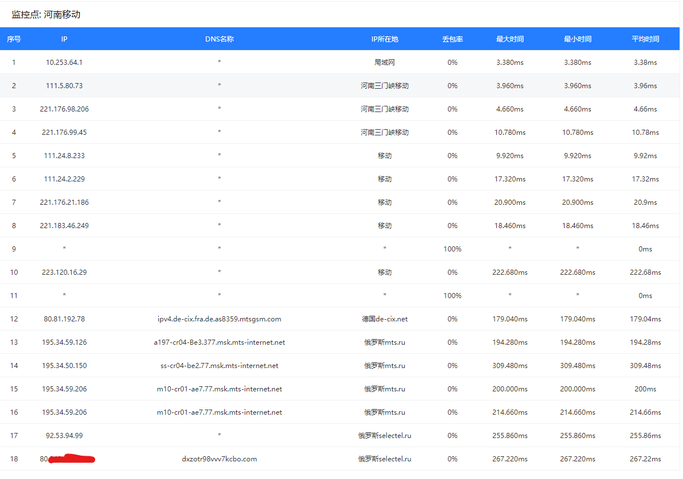Viewport: 683px width, 479px height.
Task: Select IP address 221.183.46.249
Action: 64,226
